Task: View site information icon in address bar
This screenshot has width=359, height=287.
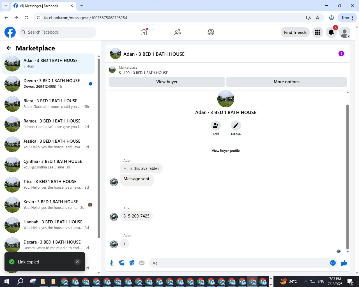Action: [x=38, y=18]
